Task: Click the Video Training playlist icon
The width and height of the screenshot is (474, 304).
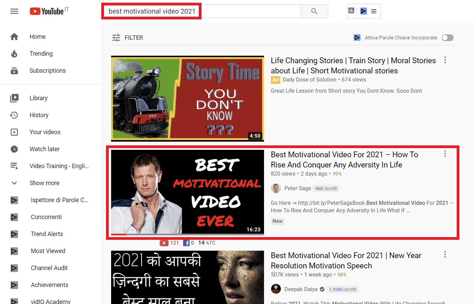Action: pos(14,166)
